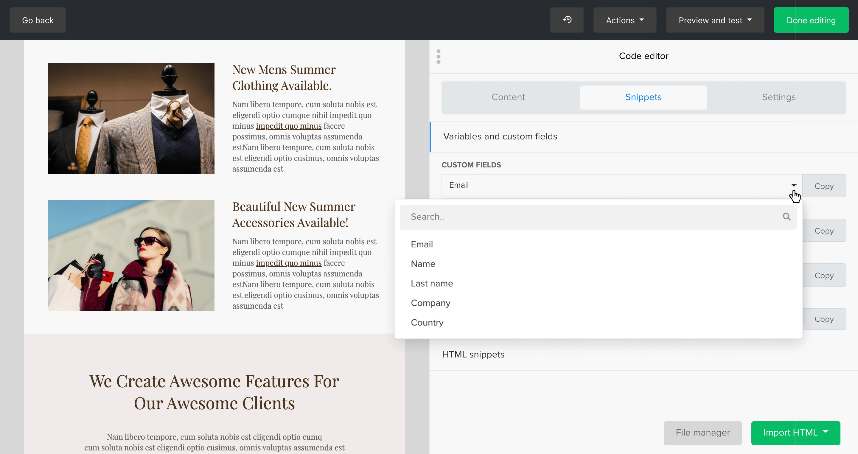858x454 pixels.
Task: Open the File manager
Action: tap(702, 432)
